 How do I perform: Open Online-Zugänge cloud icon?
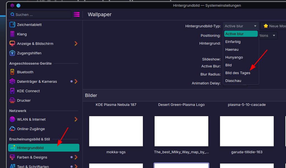(x=12, y=129)
